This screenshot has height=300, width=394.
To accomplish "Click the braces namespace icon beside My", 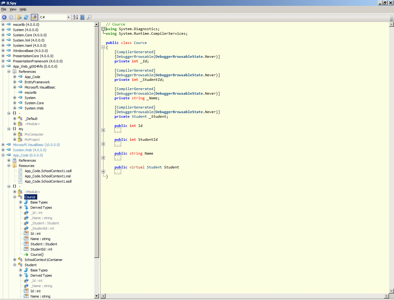I will coord(14,129).
